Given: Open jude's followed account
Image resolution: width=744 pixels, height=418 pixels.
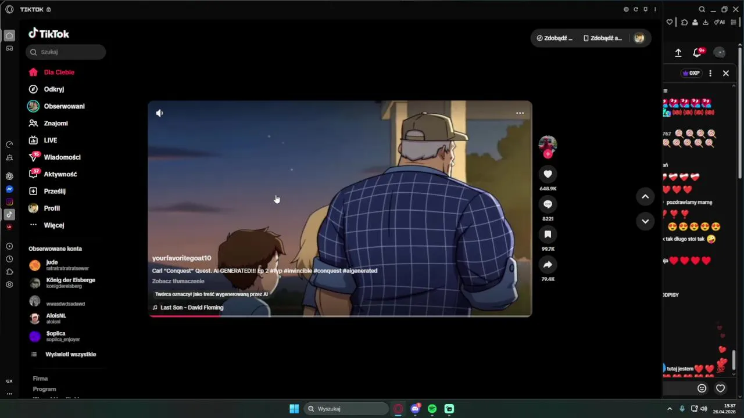Looking at the screenshot, I should point(59,265).
